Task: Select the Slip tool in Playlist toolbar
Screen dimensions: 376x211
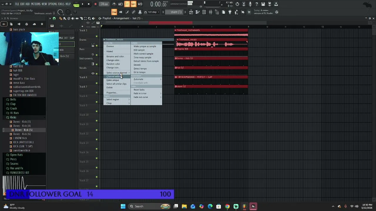Action: tap(77, 18)
